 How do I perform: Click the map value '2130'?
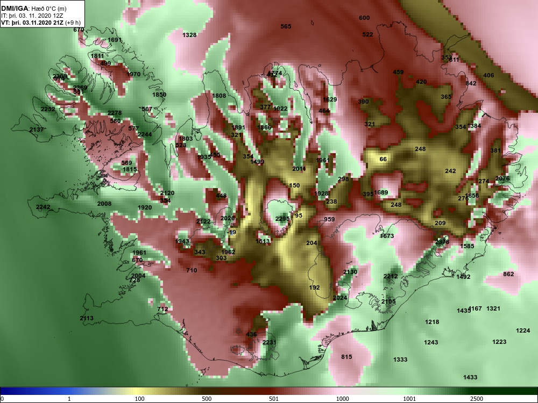(x=350, y=272)
